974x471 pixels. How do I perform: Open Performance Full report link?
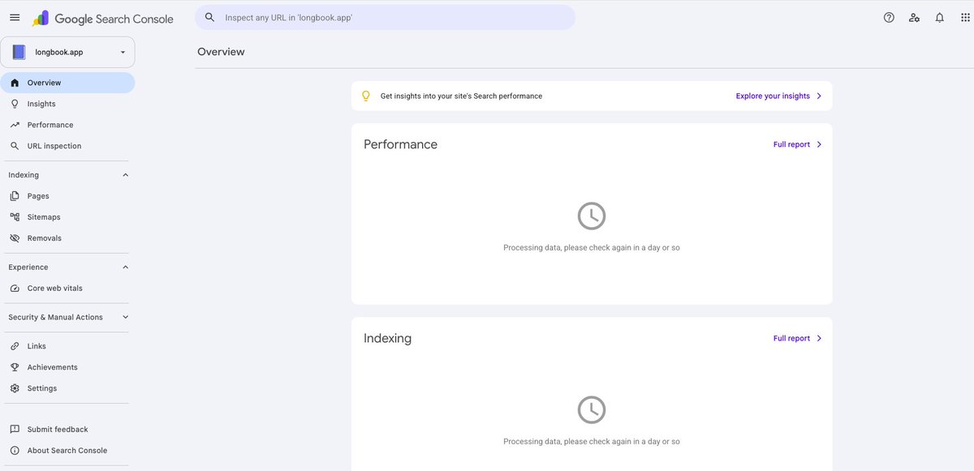791,144
